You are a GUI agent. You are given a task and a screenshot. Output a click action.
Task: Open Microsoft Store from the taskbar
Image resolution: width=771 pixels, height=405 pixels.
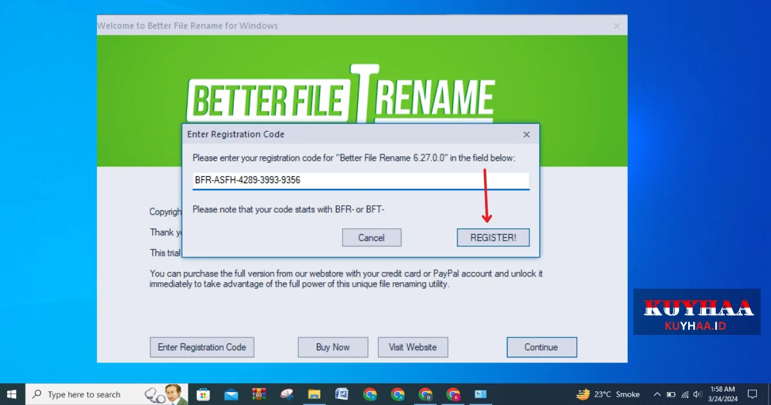203,394
